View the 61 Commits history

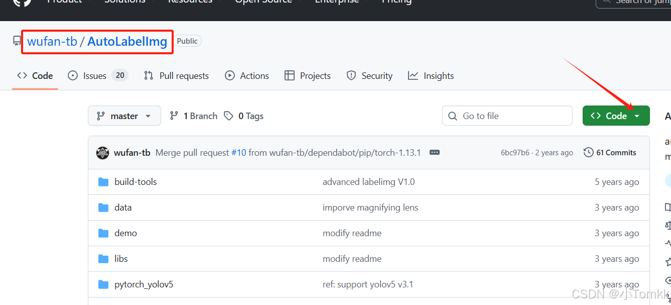[610, 152]
